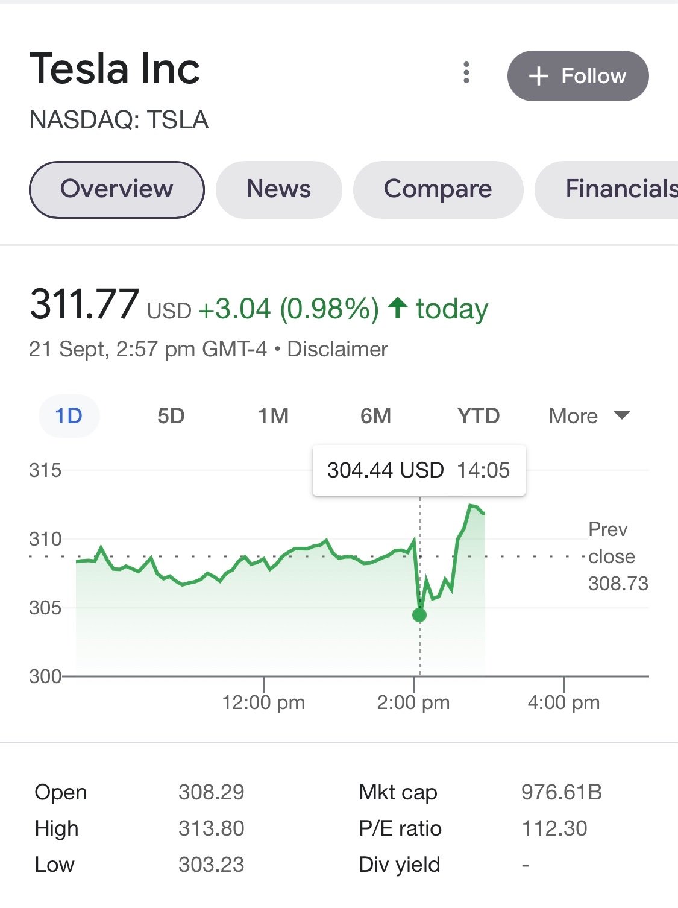Screen dimensions: 678x908
Task: Click the 2:00 pm axis label
Action: 413,702
